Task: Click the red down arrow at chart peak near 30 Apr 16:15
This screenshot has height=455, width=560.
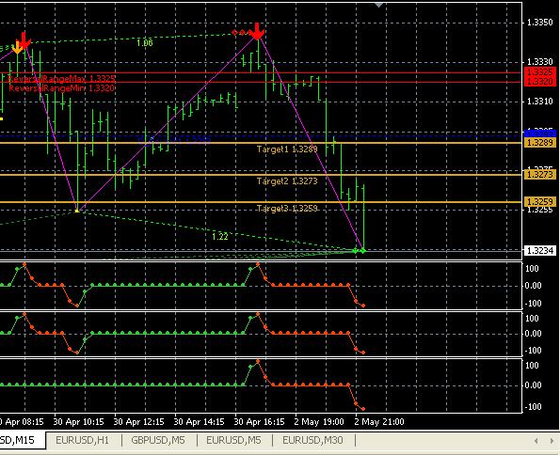Action: click(256, 31)
